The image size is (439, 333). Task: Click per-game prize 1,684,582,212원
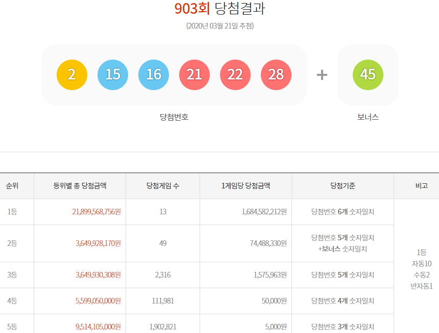pos(264,212)
